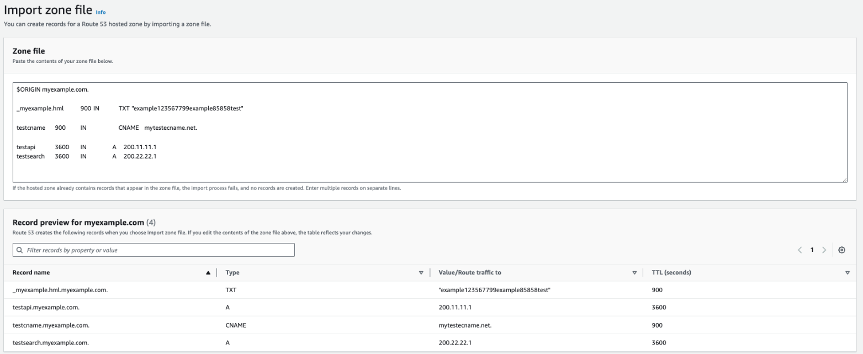Click TXT type cell in table
863x354 pixels.
pos(231,290)
